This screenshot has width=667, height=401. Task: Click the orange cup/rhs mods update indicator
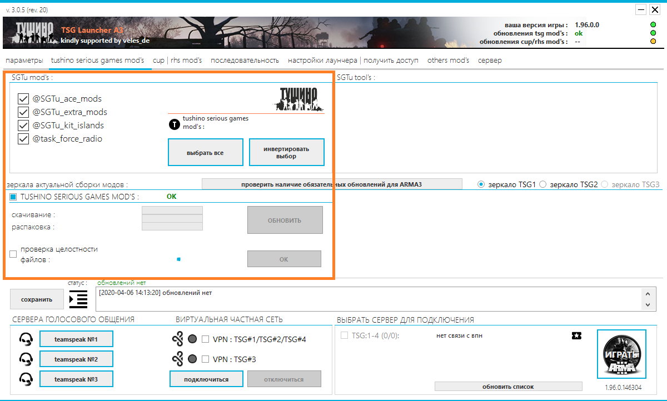click(x=653, y=42)
